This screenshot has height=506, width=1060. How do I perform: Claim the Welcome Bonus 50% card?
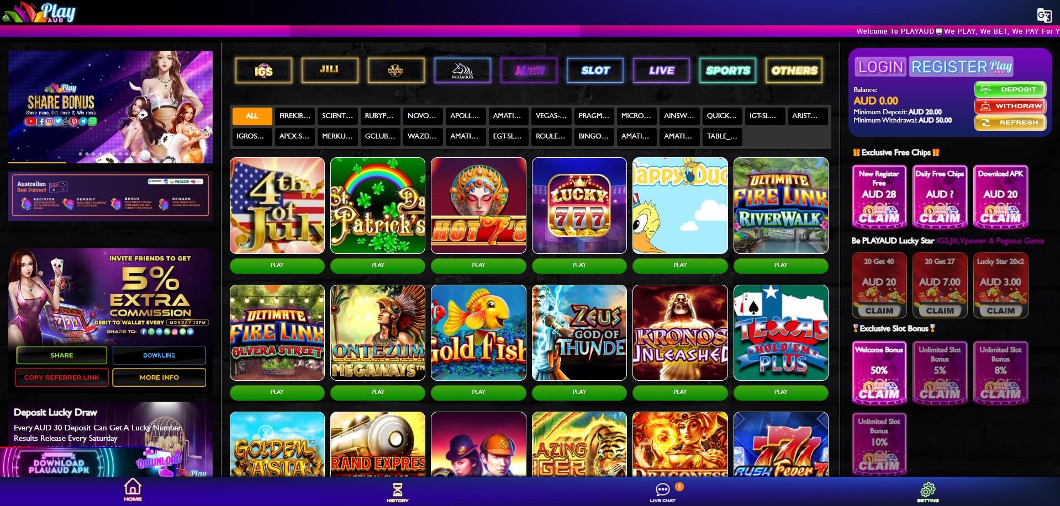pyautogui.click(x=879, y=372)
